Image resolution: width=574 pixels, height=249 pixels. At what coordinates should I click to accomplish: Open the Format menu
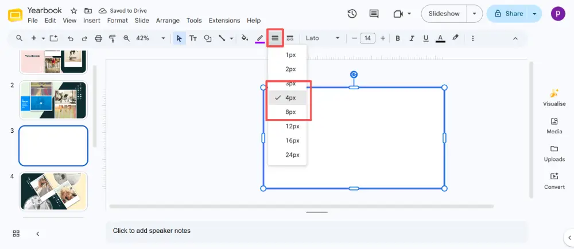(118, 21)
